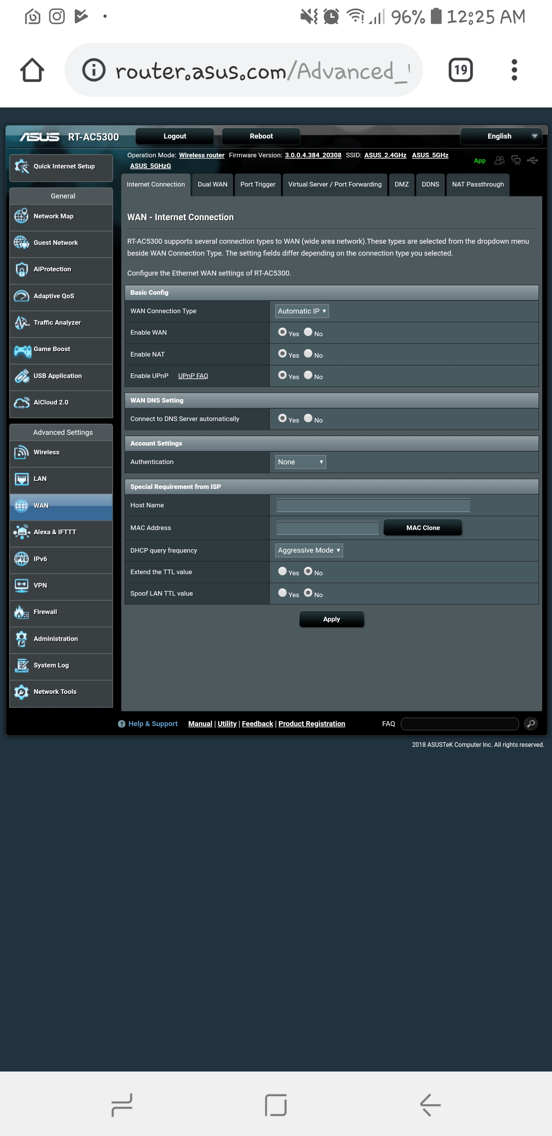Tap the browser home icon
The image size is (552, 1136).
[x=32, y=70]
